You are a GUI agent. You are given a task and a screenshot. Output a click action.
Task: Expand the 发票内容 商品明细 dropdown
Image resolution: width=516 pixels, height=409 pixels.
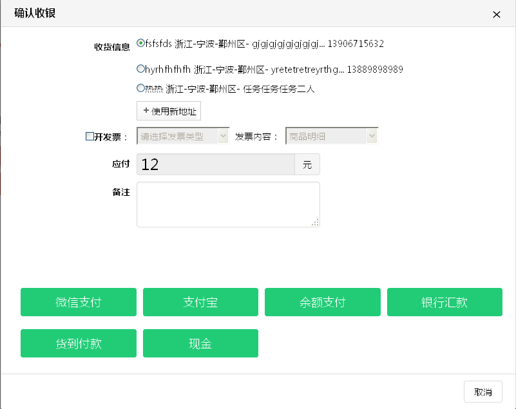coord(331,136)
